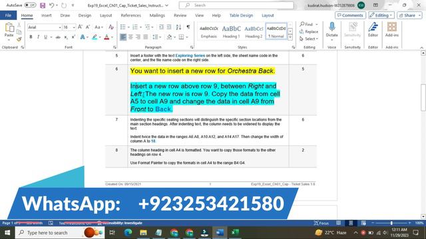Undo the last action
Image resolution: width=426 pixels, height=239 pixels.
[51, 5]
